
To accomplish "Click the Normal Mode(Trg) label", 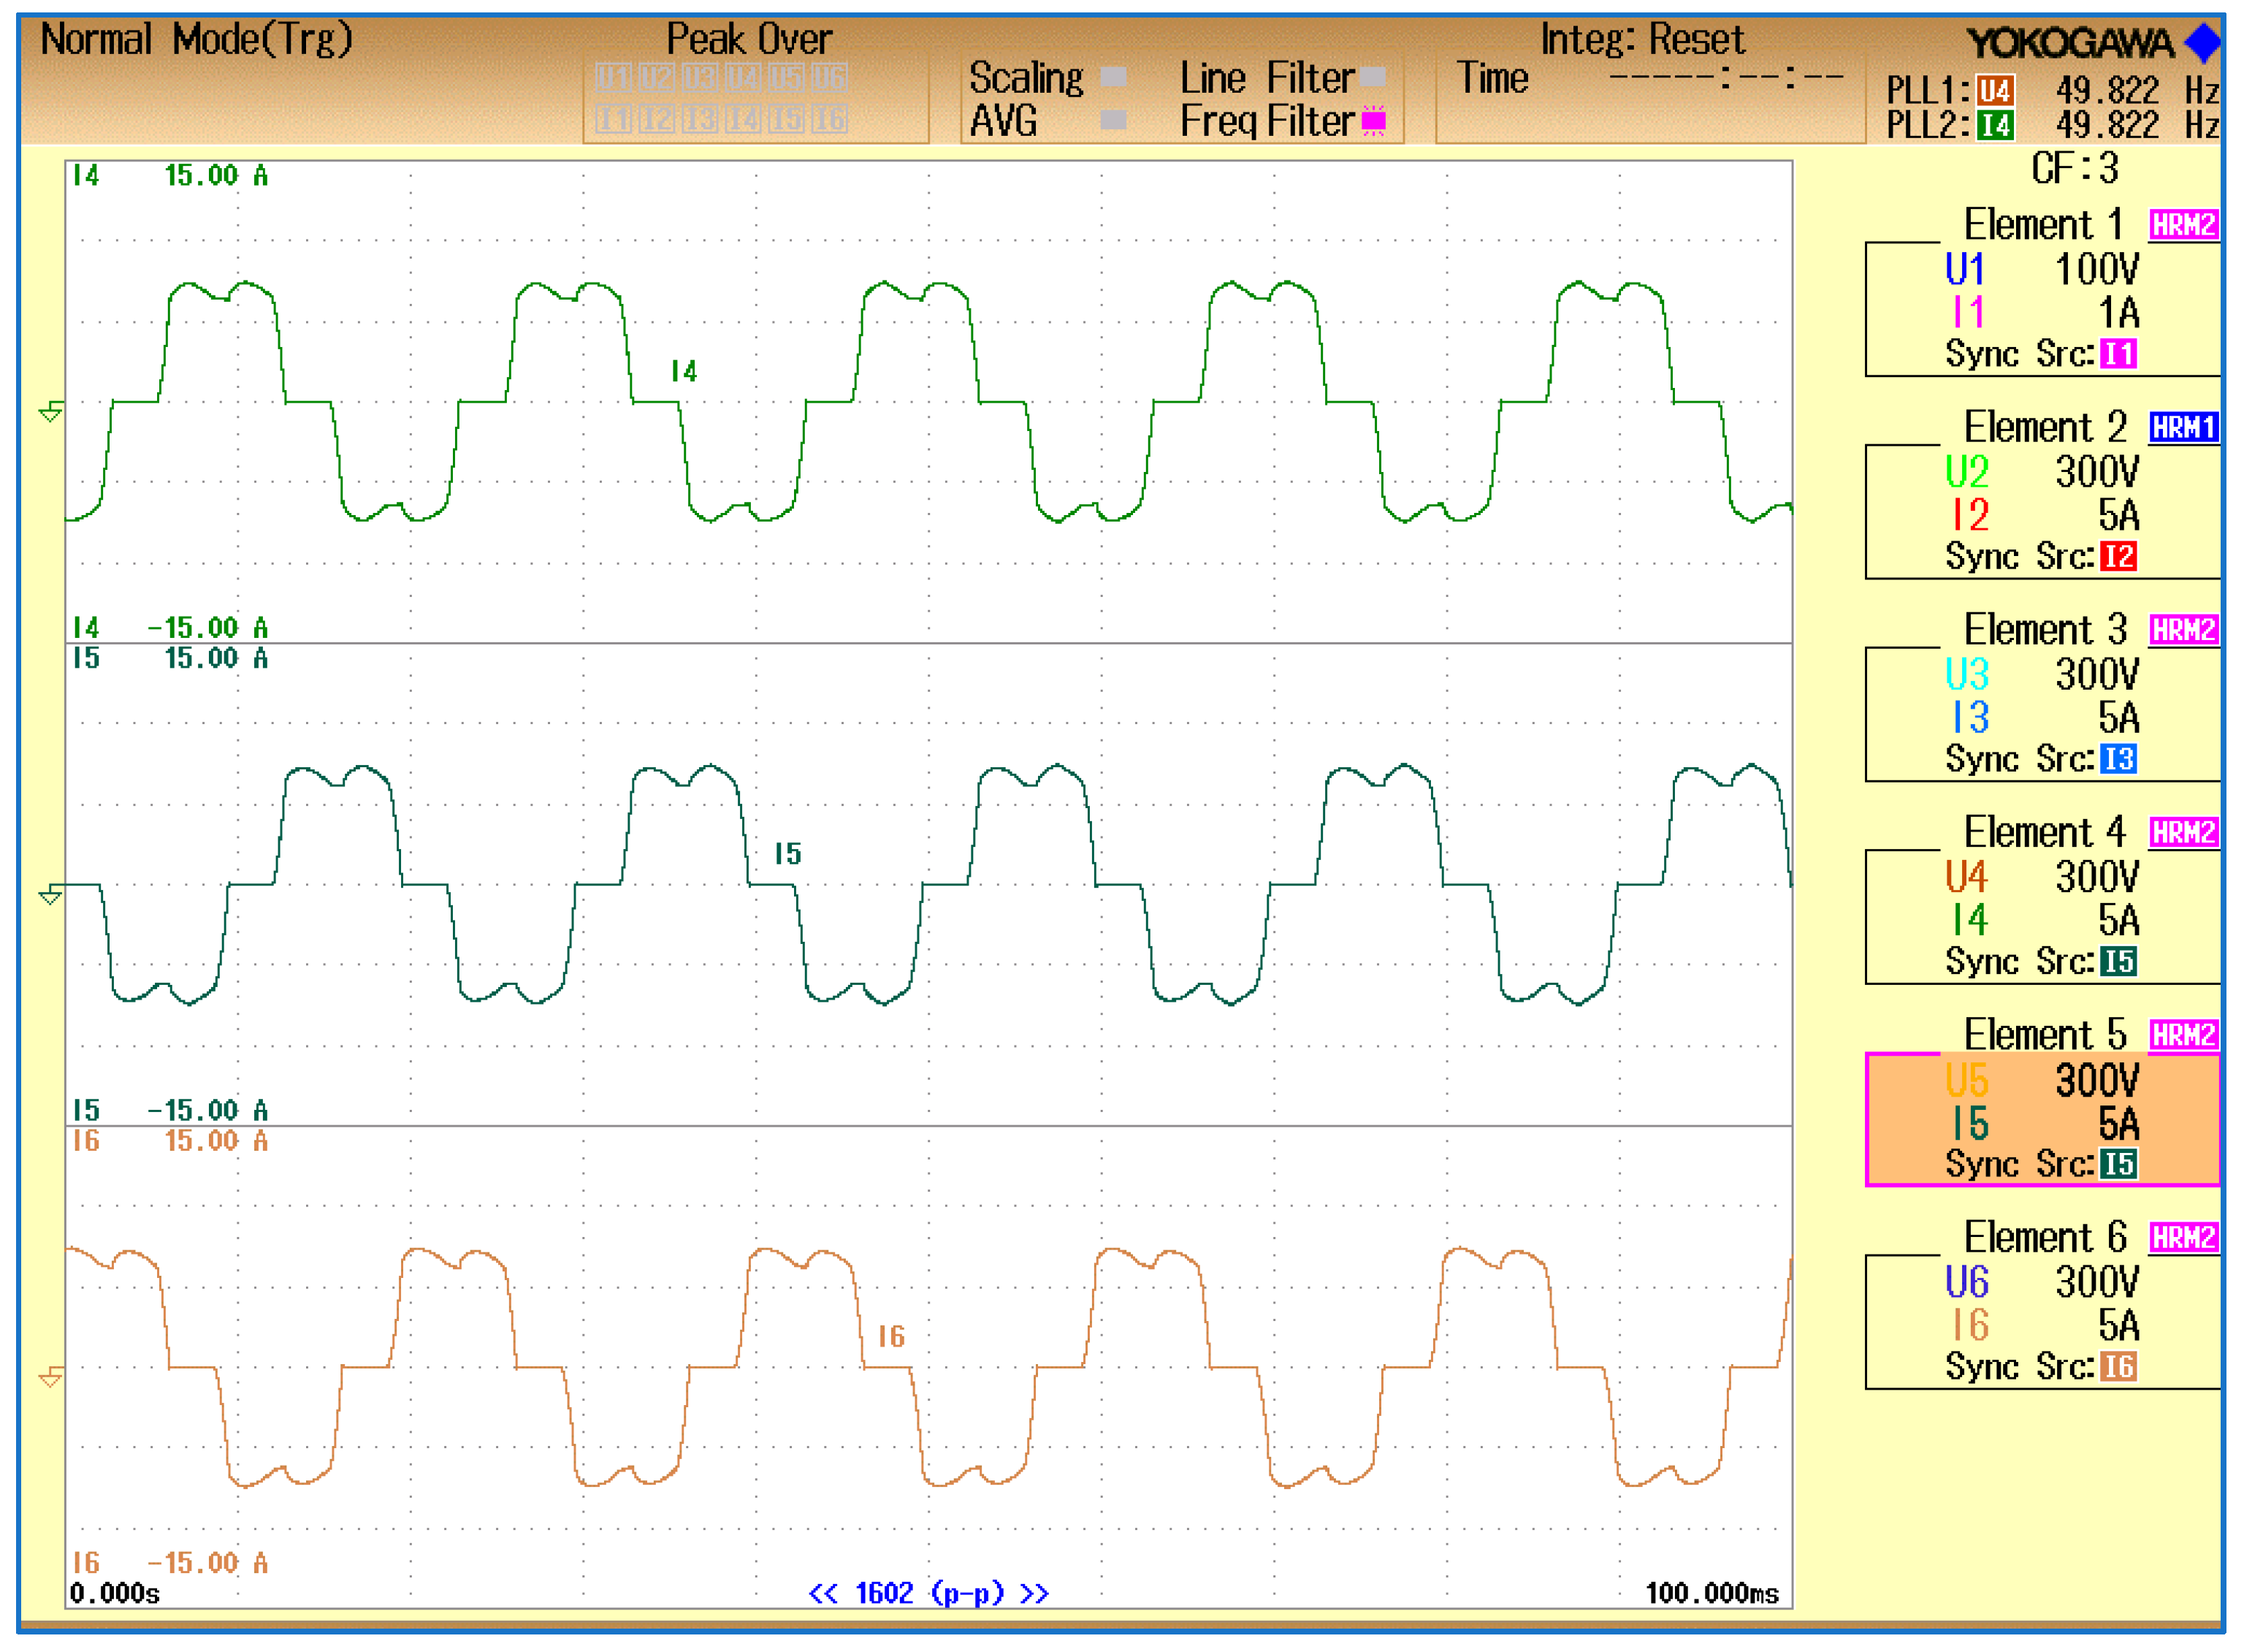I will coord(196,40).
